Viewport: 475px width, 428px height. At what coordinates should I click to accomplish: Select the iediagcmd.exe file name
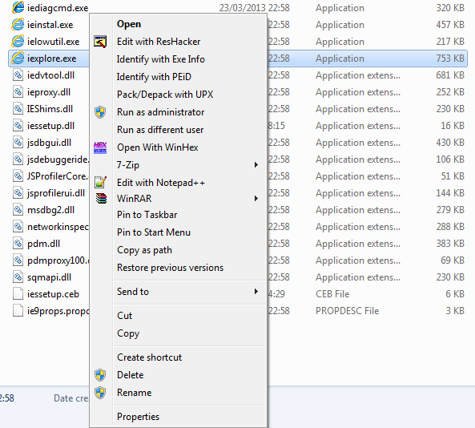click(x=58, y=8)
